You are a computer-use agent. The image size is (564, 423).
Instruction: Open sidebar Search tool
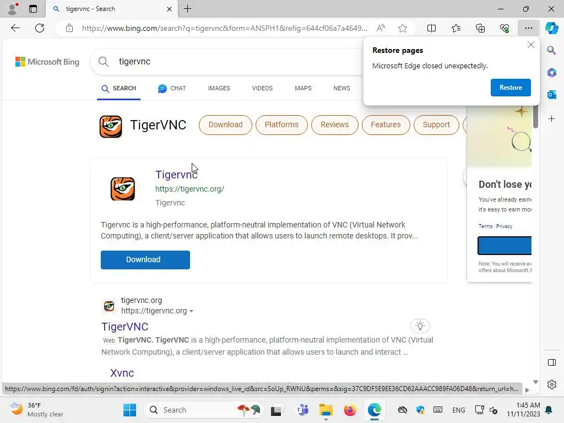click(551, 50)
